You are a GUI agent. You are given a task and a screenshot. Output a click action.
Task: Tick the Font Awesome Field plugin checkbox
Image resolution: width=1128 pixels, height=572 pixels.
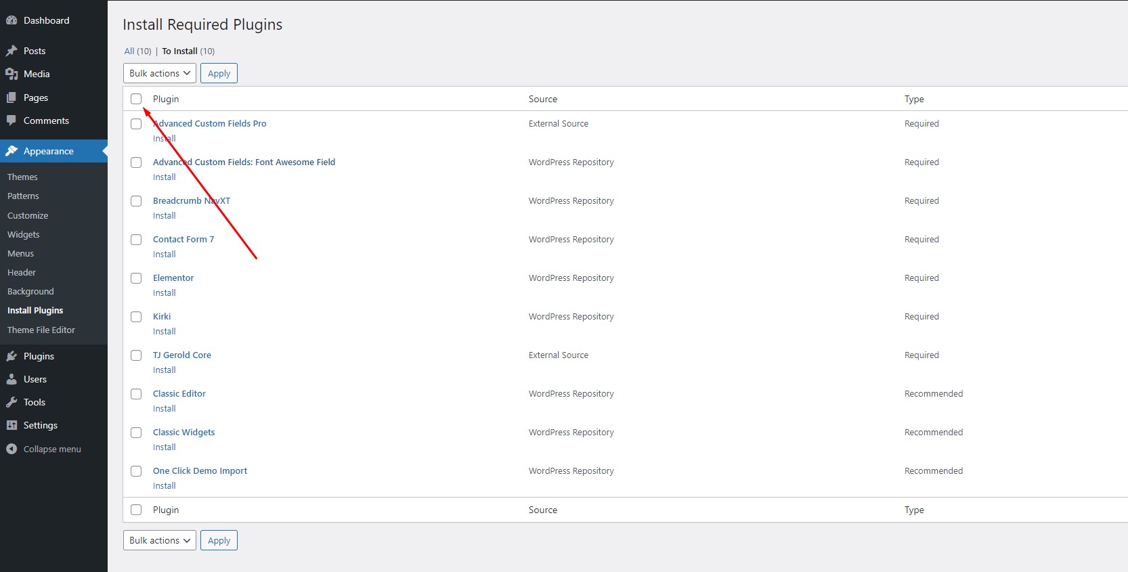pyautogui.click(x=136, y=162)
